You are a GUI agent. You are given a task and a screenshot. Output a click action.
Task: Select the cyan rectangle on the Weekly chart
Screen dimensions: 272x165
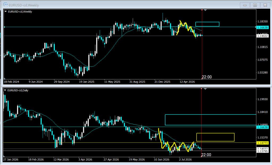207,24
